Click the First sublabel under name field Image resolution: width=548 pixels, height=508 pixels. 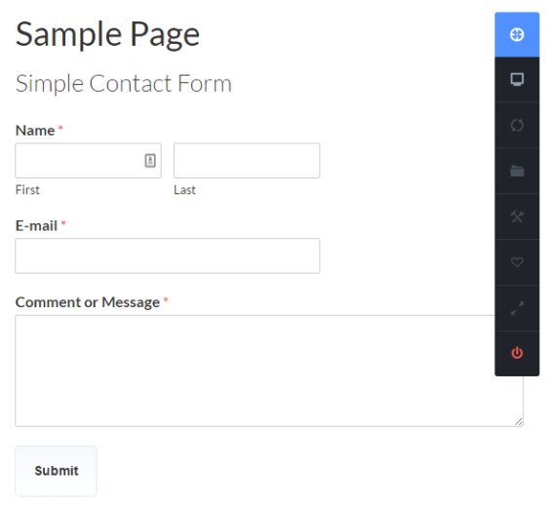pyautogui.click(x=27, y=190)
